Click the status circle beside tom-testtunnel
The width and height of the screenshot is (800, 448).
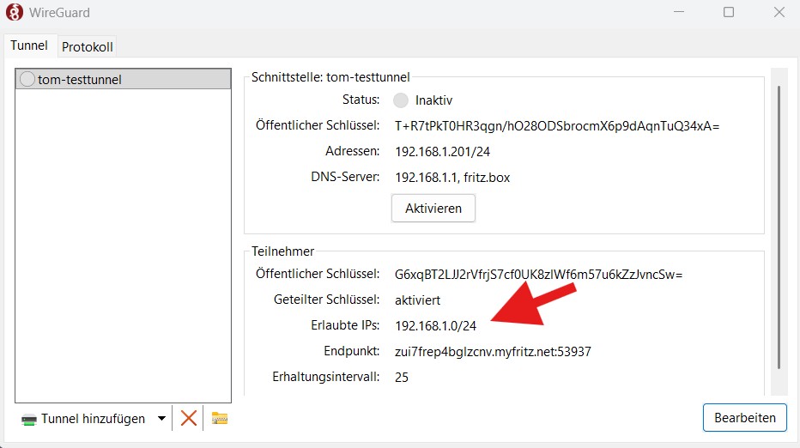click(x=27, y=79)
